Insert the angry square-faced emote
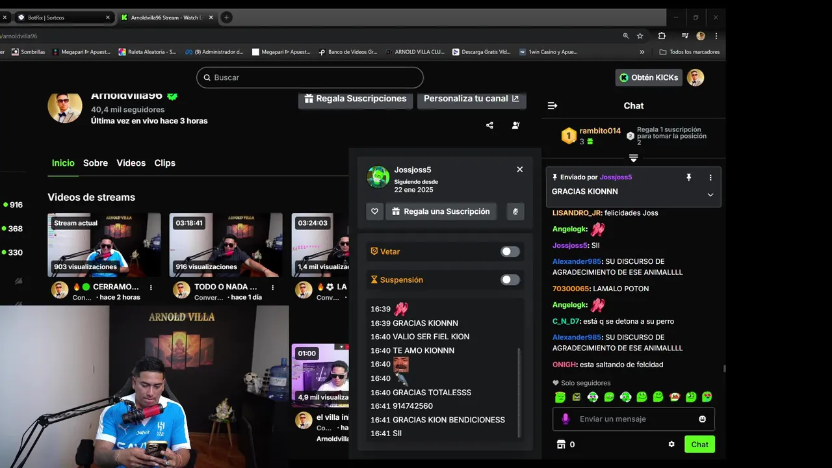This screenshot has height=468, width=832. pos(577,396)
